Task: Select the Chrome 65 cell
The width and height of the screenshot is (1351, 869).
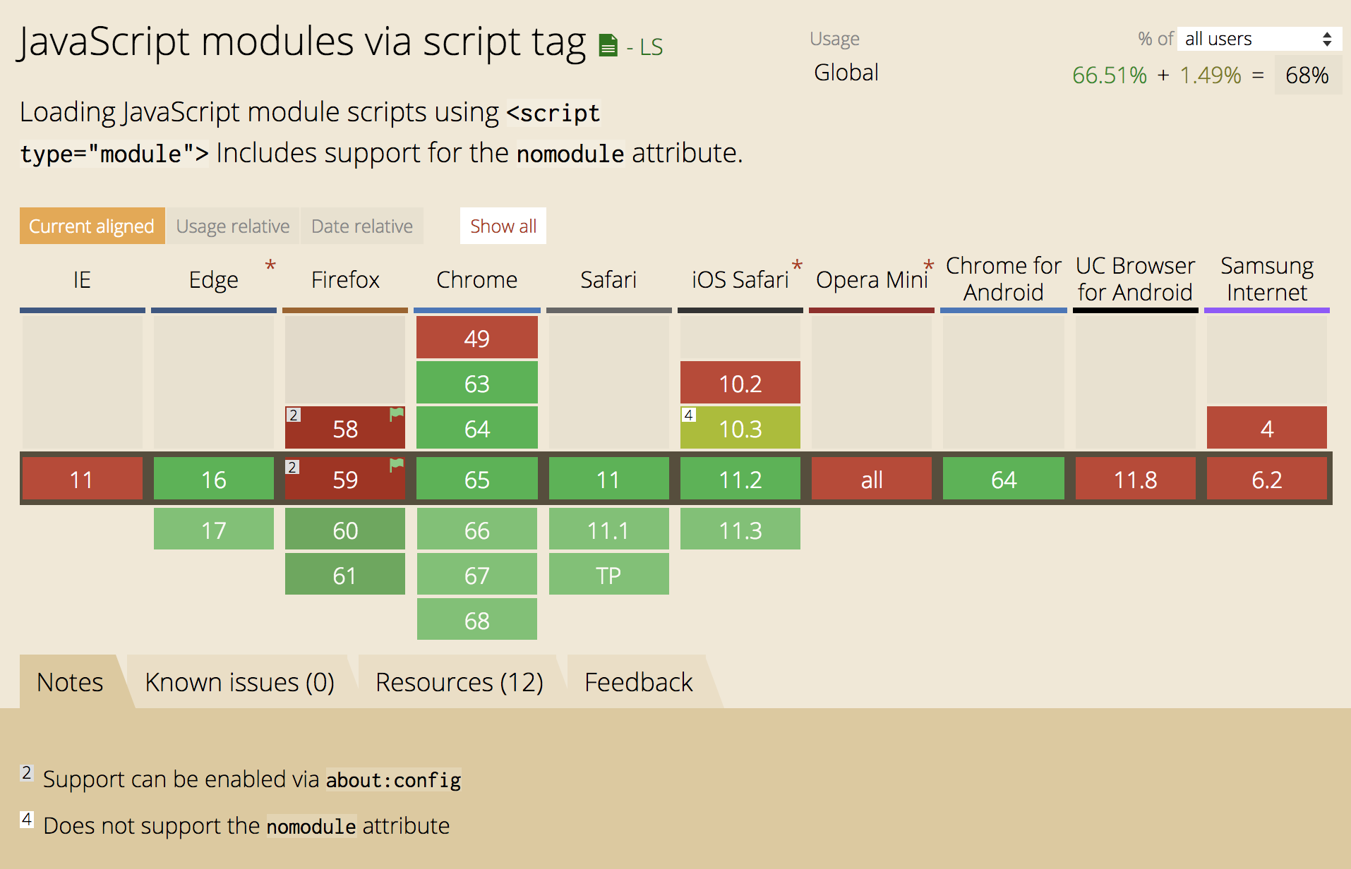Action: click(477, 479)
